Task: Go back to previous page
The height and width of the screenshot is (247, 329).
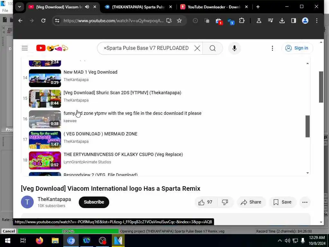Action: [20, 21]
